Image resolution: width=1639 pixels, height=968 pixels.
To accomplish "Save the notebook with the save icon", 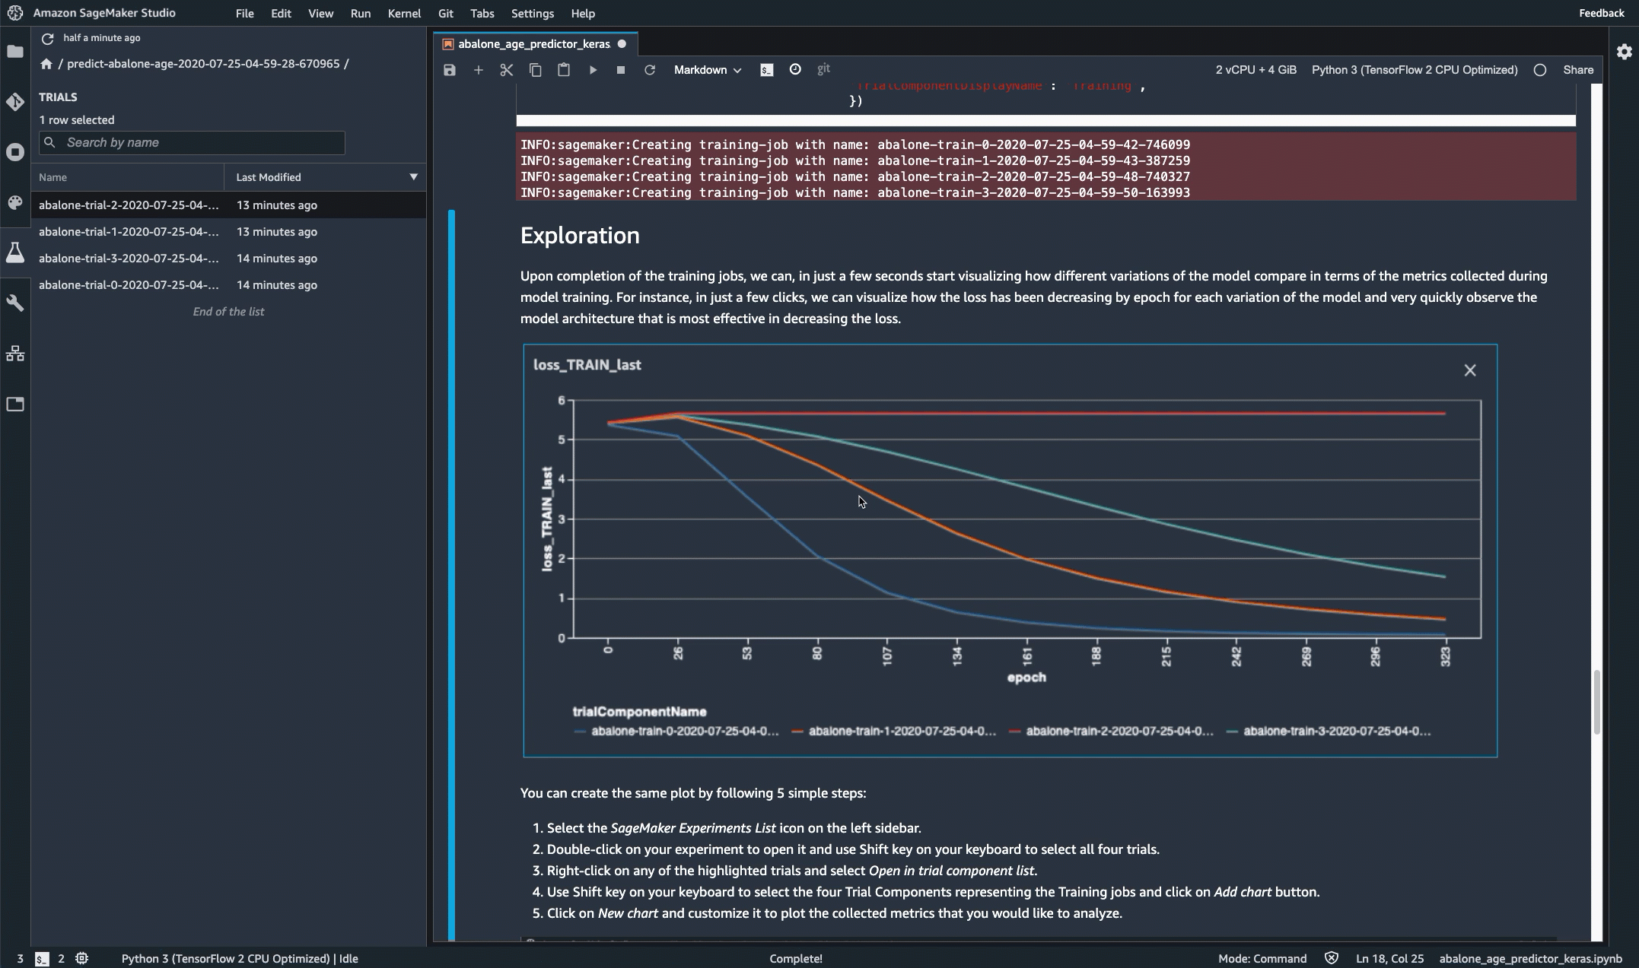I will [450, 70].
